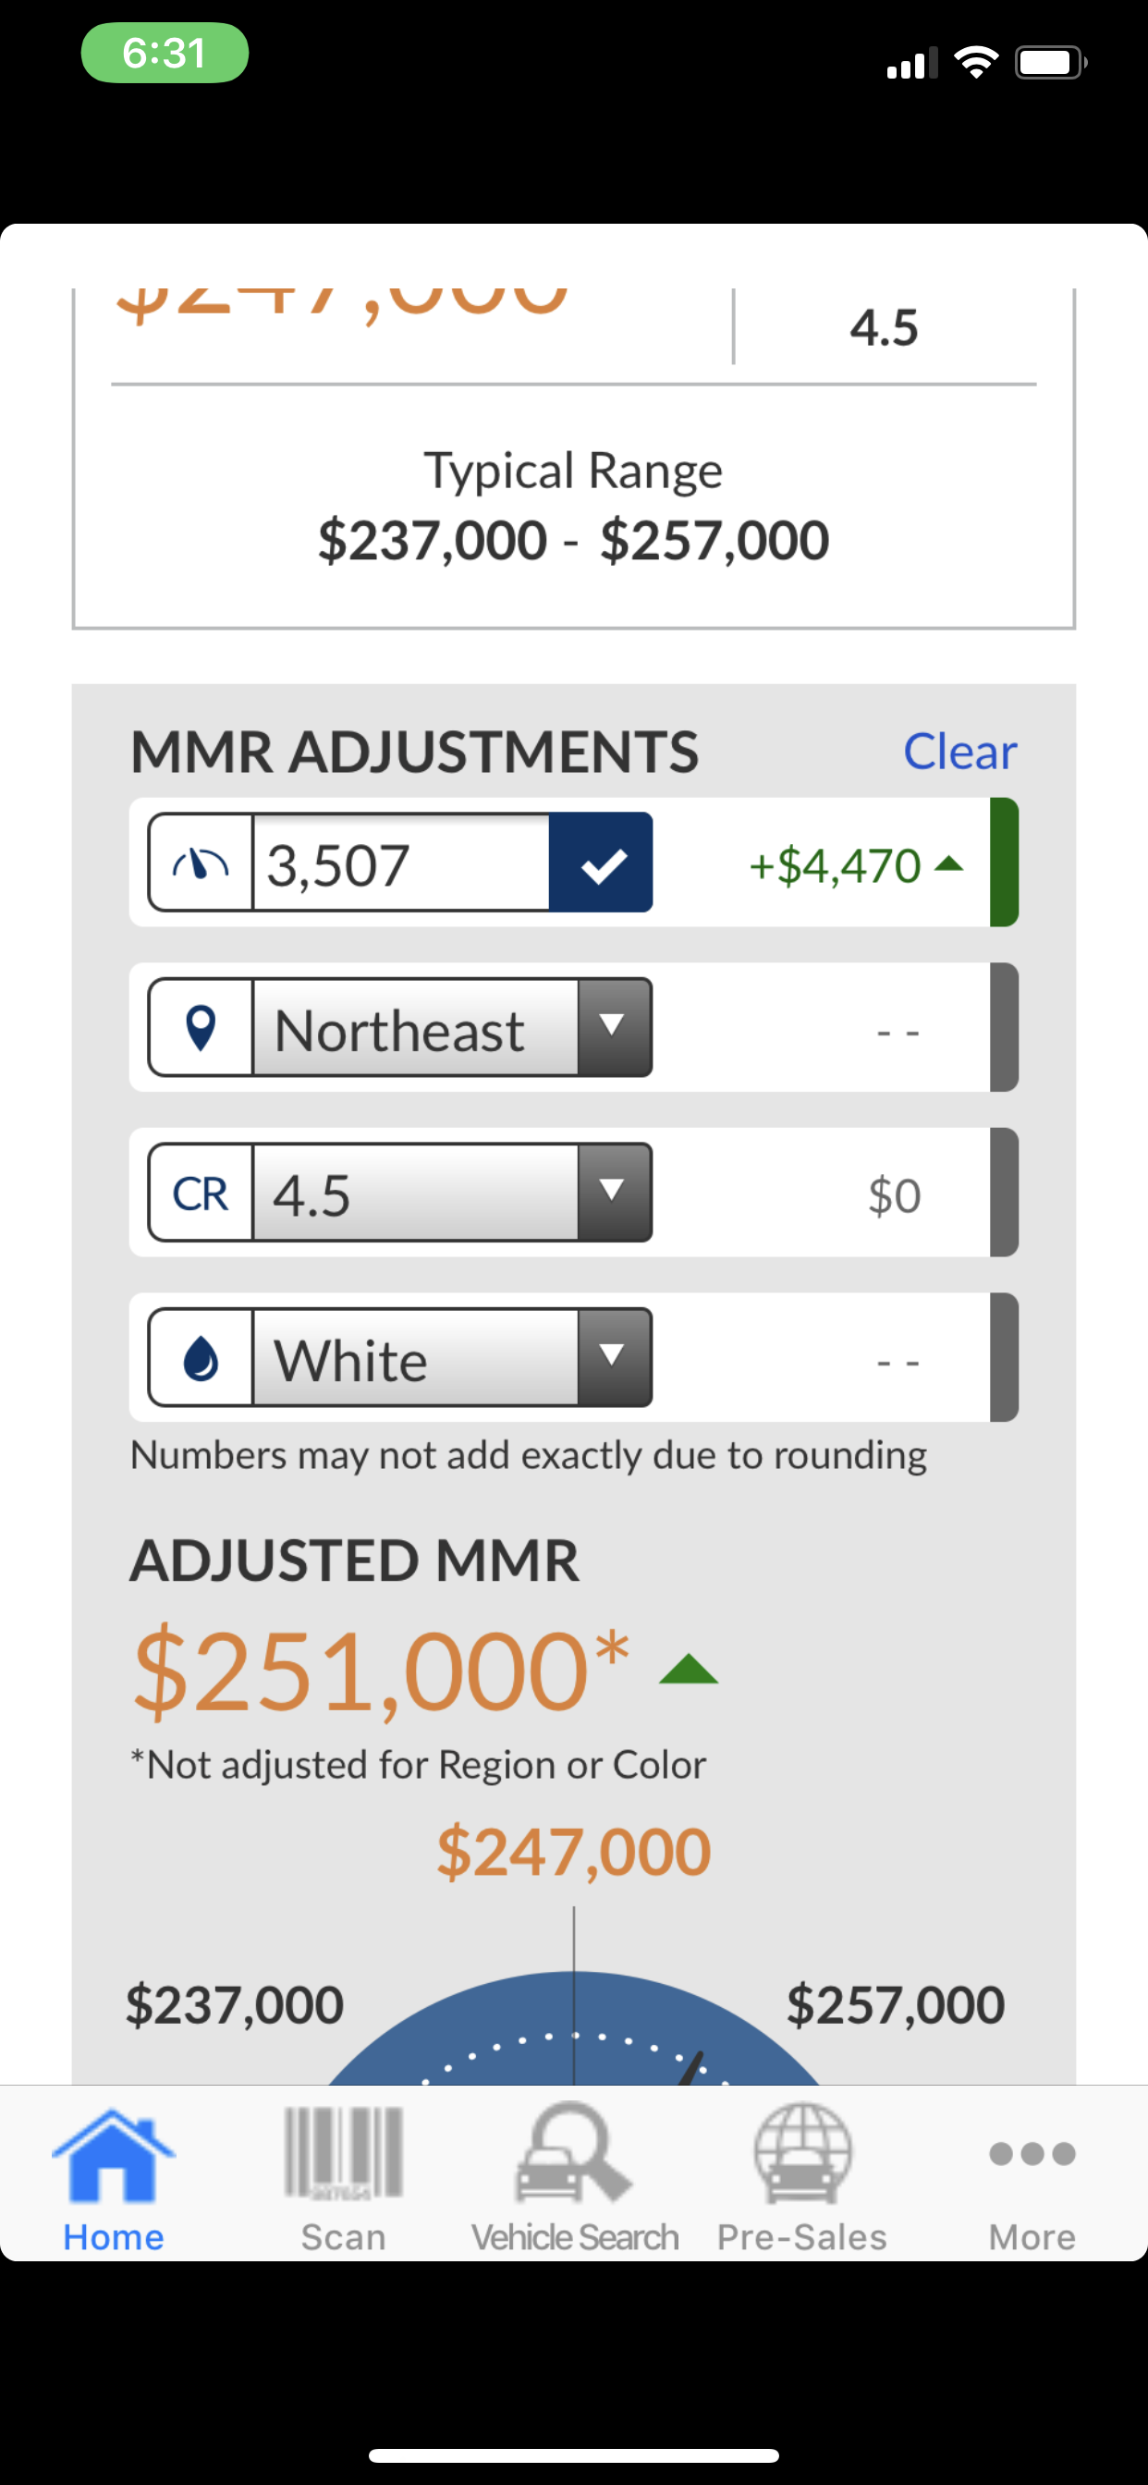The height and width of the screenshot is (2485, 1148).
Task: Edit the 3,507 mileage field
Action: [401, 863]
